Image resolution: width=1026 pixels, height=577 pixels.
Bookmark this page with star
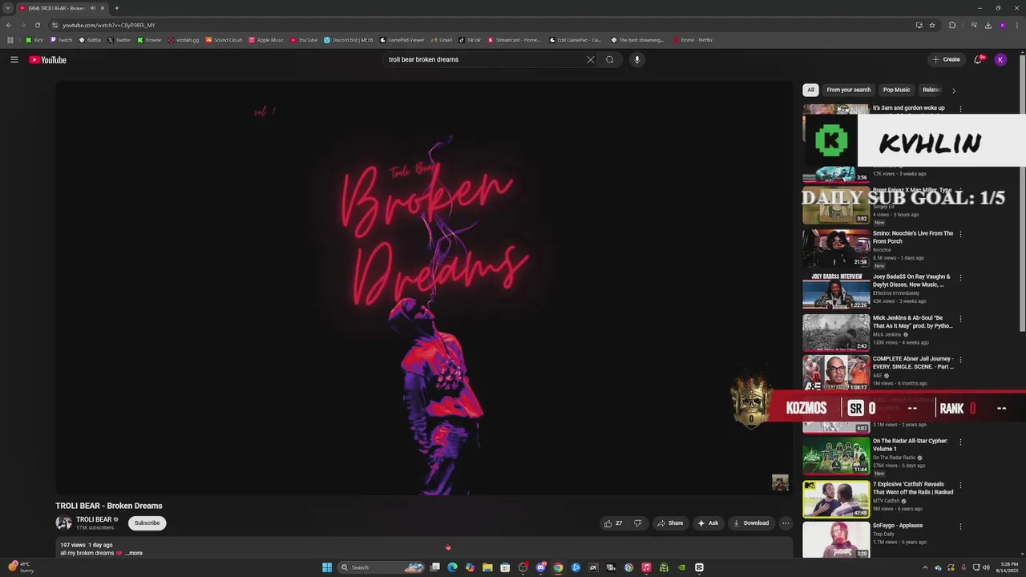(x=932, y=25)
